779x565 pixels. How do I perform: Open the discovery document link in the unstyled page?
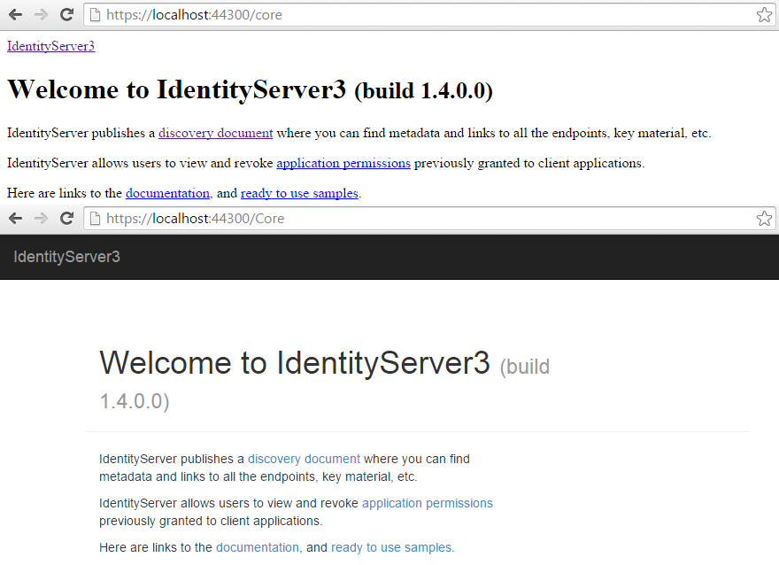[216, 133]
